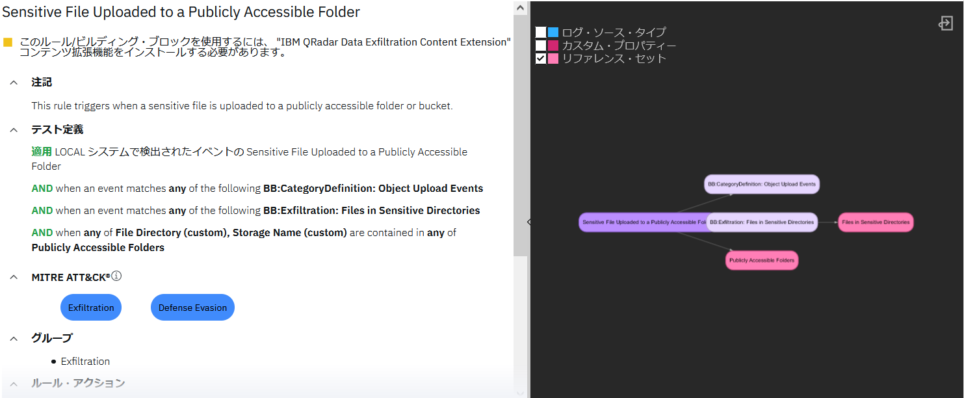This screenshot has width=964, height=398.
Task: Open the Publicly Accessible Folders reference link
Action: [x=98, y=248]
